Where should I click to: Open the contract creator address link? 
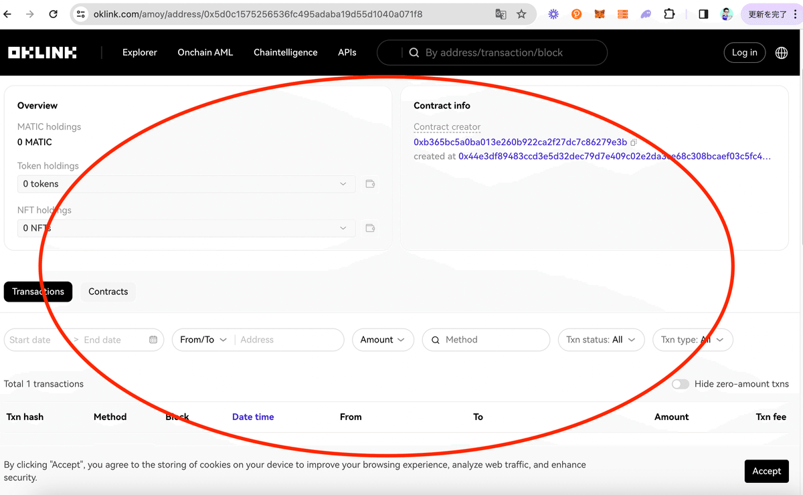point(520,142)
